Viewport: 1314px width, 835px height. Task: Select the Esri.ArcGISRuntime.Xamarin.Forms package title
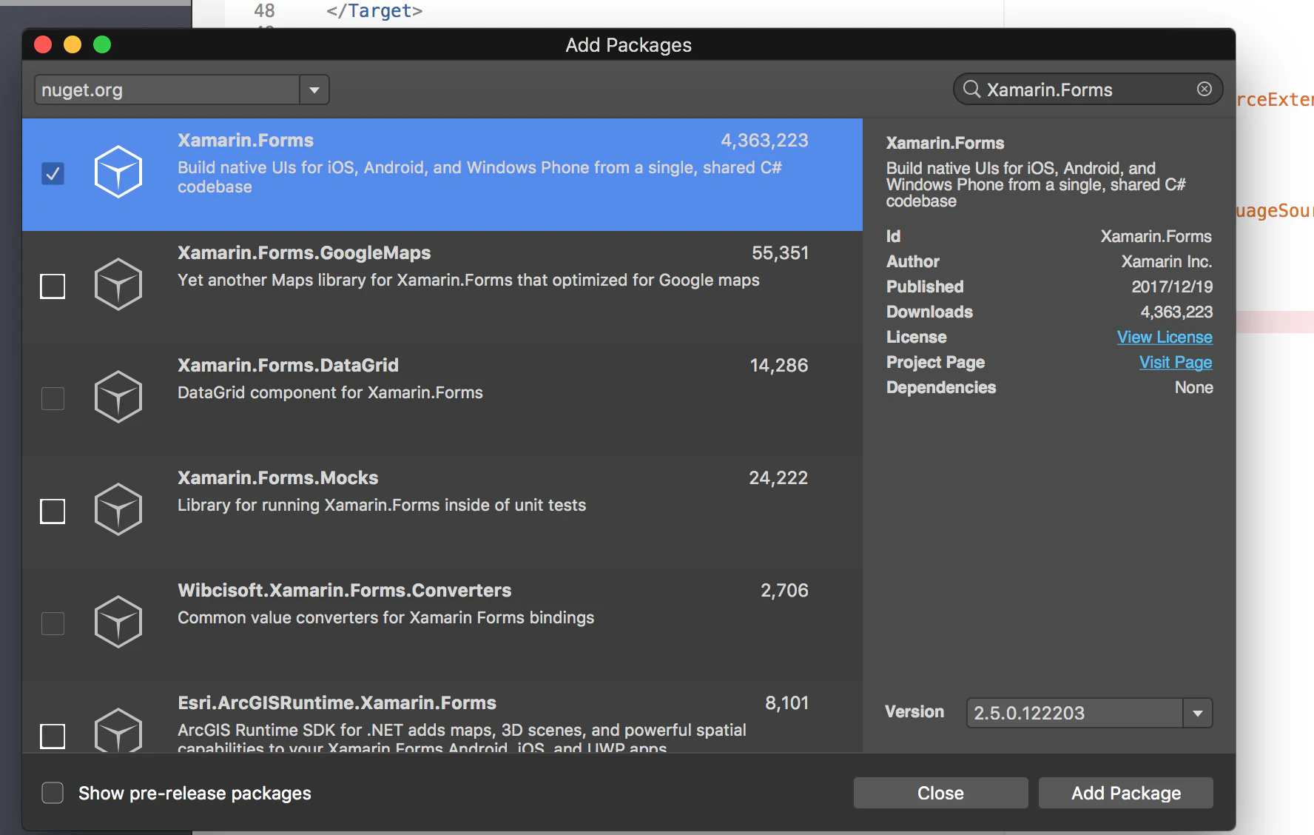point(337,703)
